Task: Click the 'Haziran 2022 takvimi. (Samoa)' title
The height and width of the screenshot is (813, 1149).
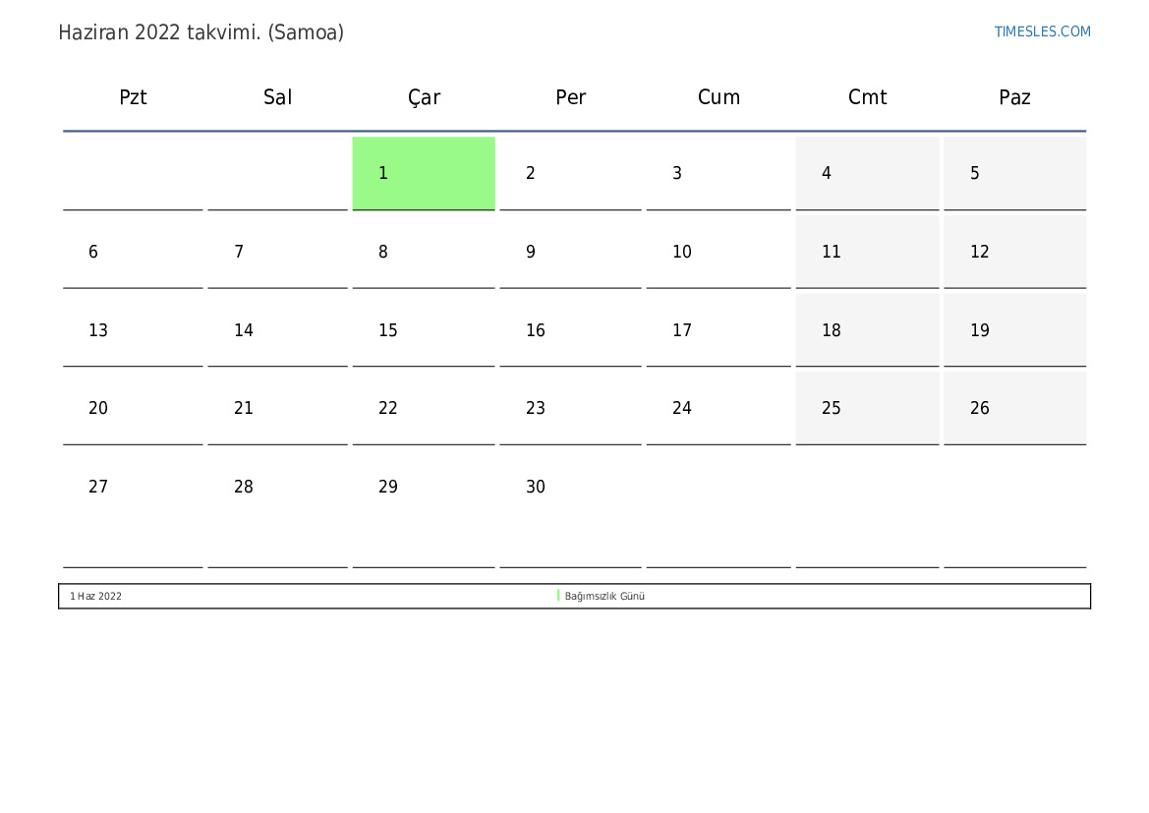Action: pos(201,32)
